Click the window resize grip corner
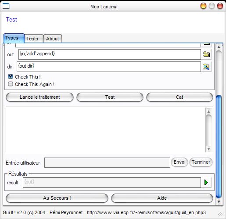 point(220,214)
